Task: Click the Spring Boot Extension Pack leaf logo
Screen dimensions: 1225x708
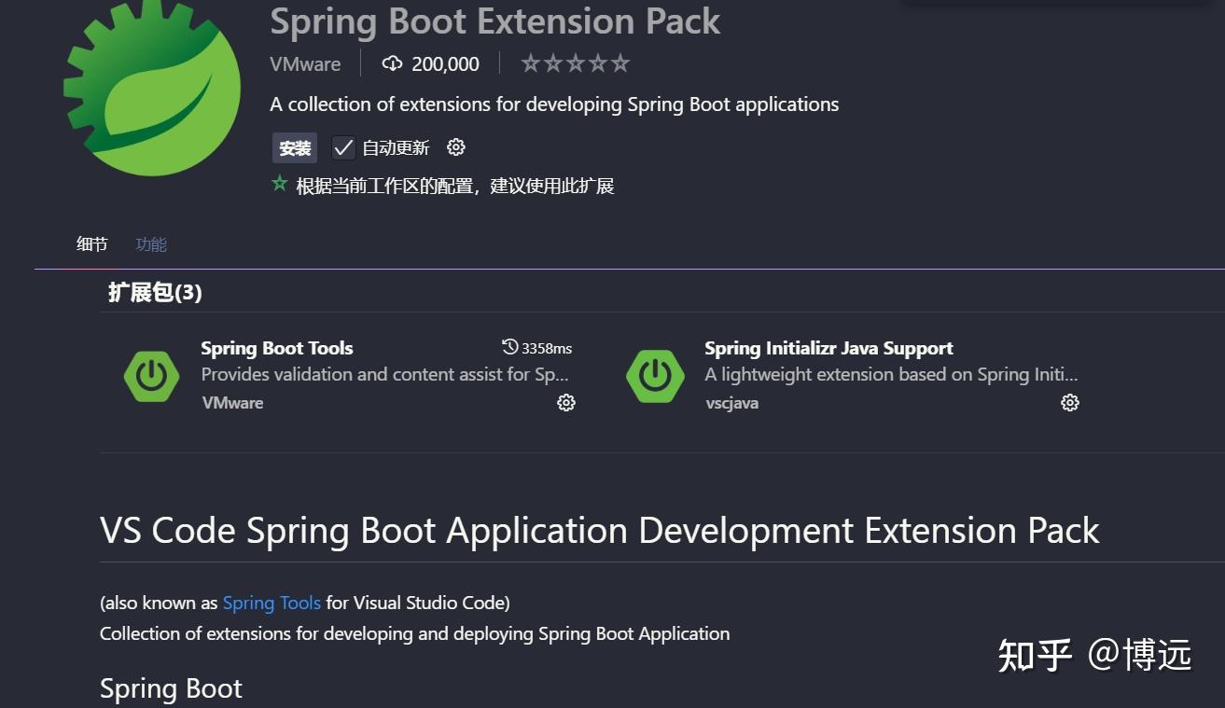Action: 152,88
